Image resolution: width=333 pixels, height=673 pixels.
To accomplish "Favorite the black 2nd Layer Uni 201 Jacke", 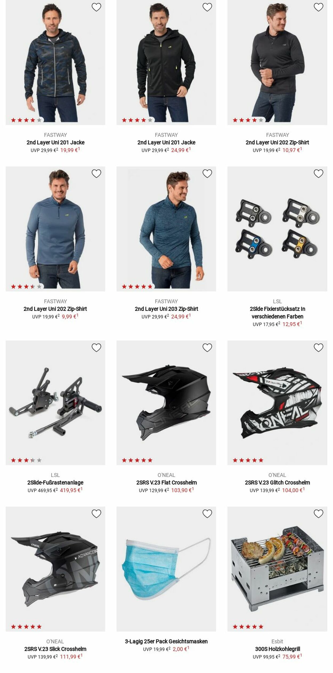I will [x=207, y=7].
